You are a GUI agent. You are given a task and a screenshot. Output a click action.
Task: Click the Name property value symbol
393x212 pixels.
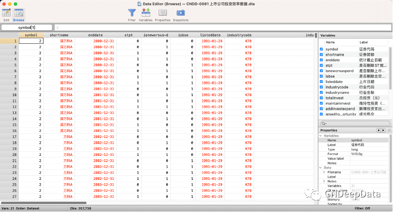point(357,140)
